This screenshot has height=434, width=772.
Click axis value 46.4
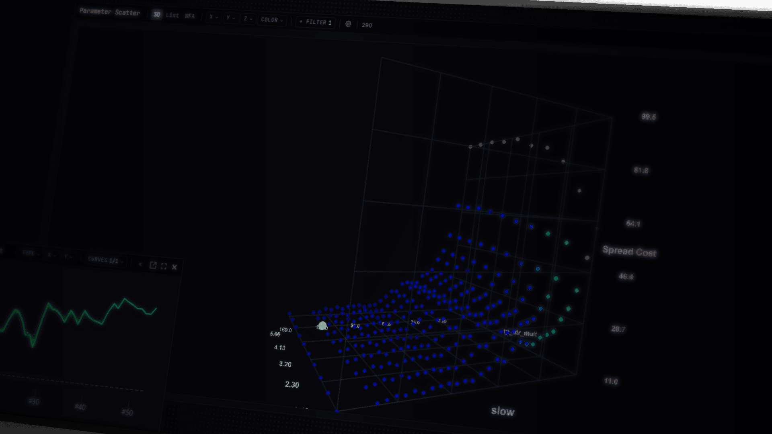[626, 276]
